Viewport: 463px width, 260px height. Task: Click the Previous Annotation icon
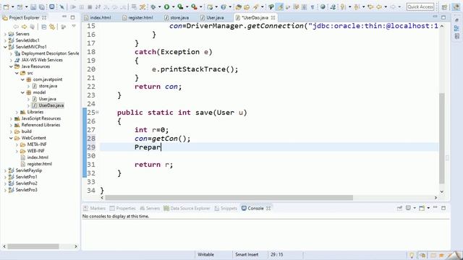pyautogui.click(x=357, y=6)
